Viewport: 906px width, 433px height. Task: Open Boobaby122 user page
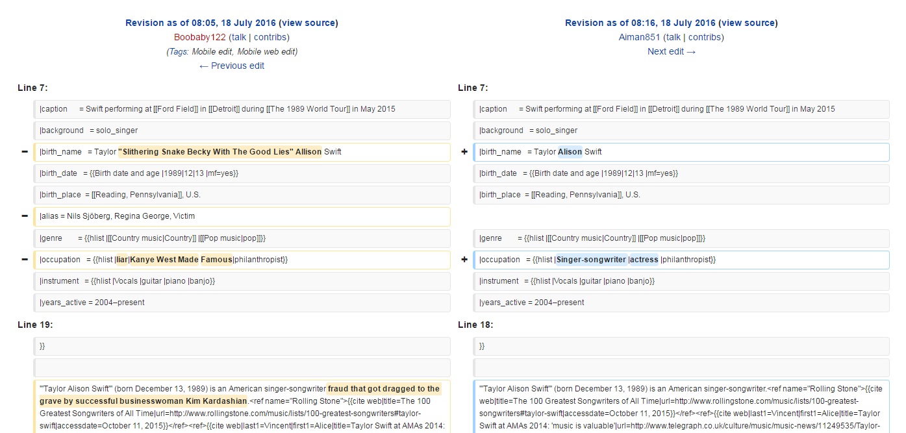point(199,37)
